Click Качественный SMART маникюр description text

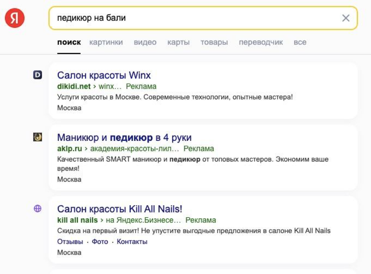point(193,164)
